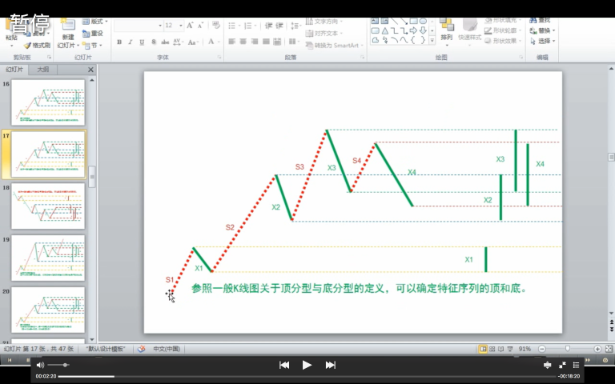
Task: Click the zoom-in plus button in status bar
Action: 597,350
